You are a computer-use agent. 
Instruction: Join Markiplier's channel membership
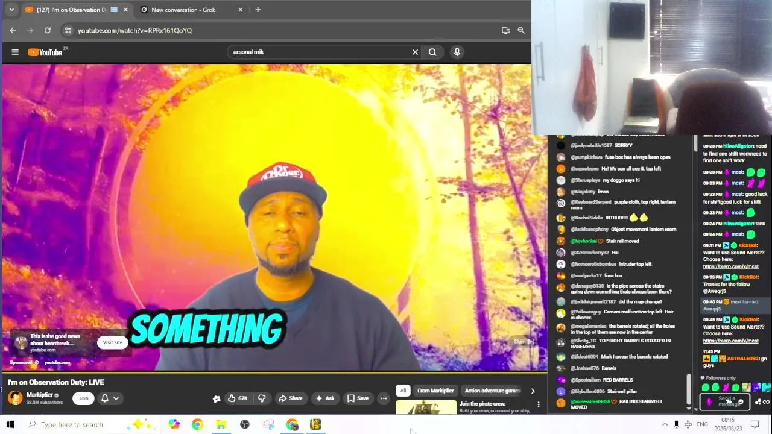coord(83,398)
